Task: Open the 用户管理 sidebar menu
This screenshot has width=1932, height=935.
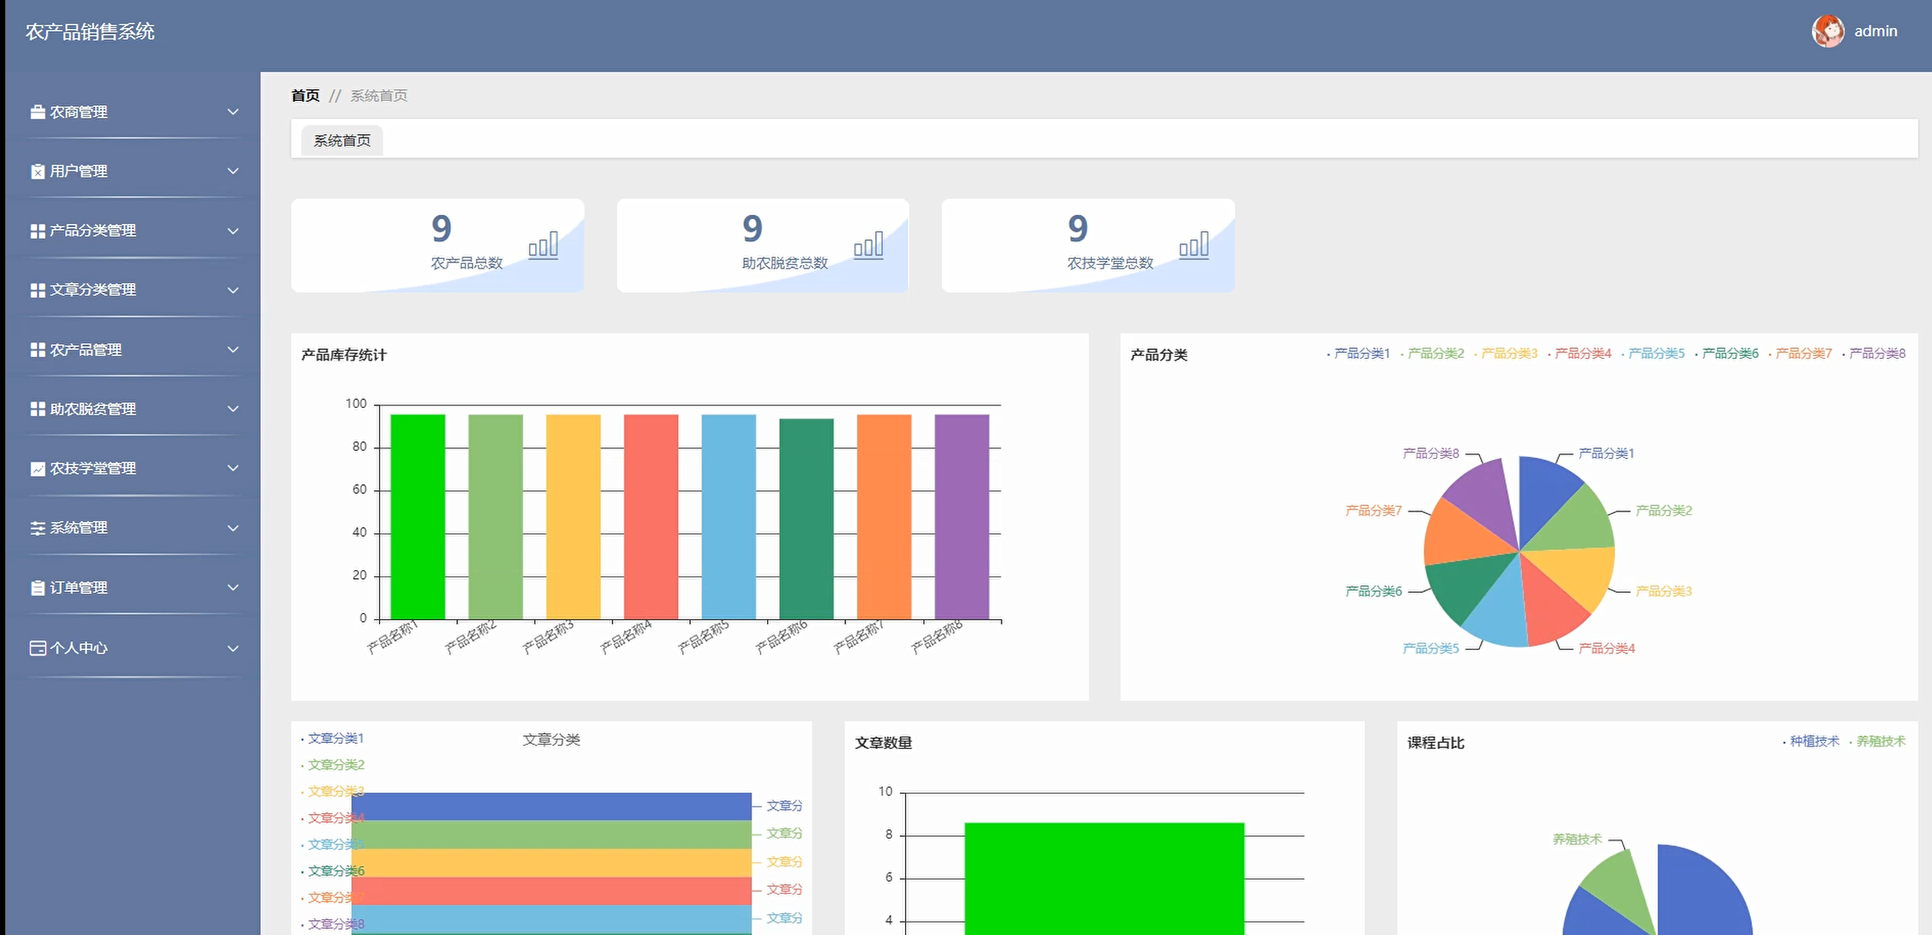Action: 133,171
